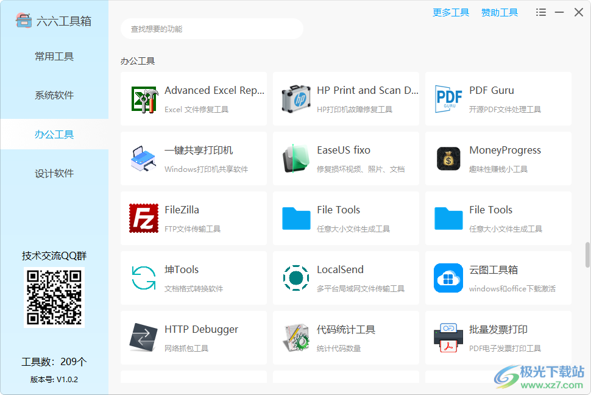Click the '修复损坏视频、照片、文档' description
This screenshot has width=591, height=395.
coord(361,169)
